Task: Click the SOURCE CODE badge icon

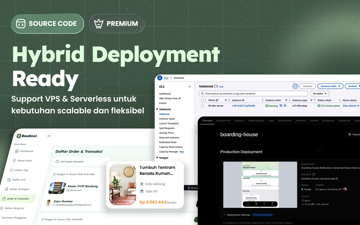Action: pyautogui.click(x=21, y=24)
